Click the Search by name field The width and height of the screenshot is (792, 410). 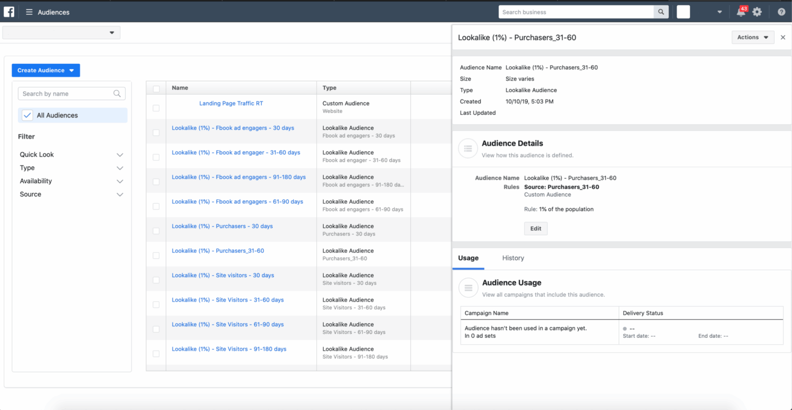[67, 94]
